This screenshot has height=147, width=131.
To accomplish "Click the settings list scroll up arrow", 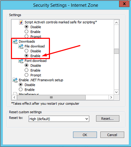I will click(116, 23).
